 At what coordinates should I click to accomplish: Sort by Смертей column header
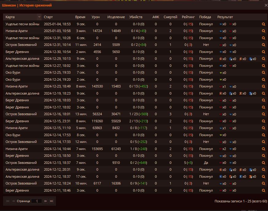(170, 17)
